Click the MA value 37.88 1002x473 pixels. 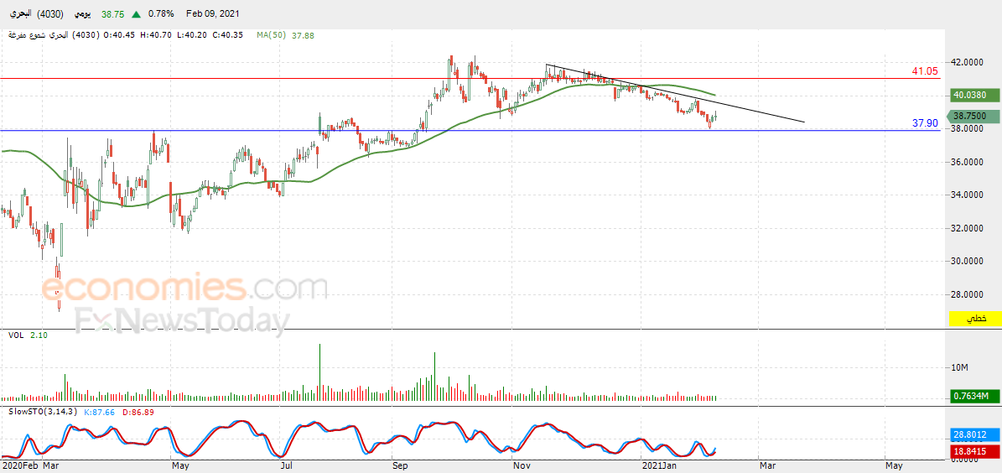coord(303,36)
